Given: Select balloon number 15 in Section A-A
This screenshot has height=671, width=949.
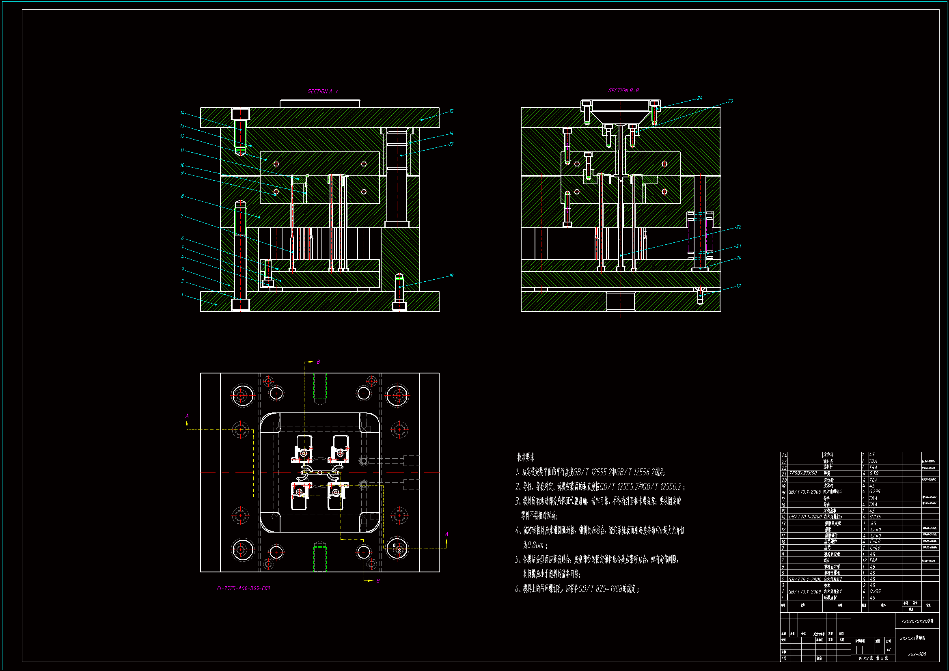Looking at the screenshot, I should 451,111.
